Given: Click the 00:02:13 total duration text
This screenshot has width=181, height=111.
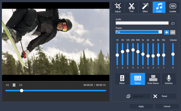Looking at the screenshot, I should click(x=101, y=85).
